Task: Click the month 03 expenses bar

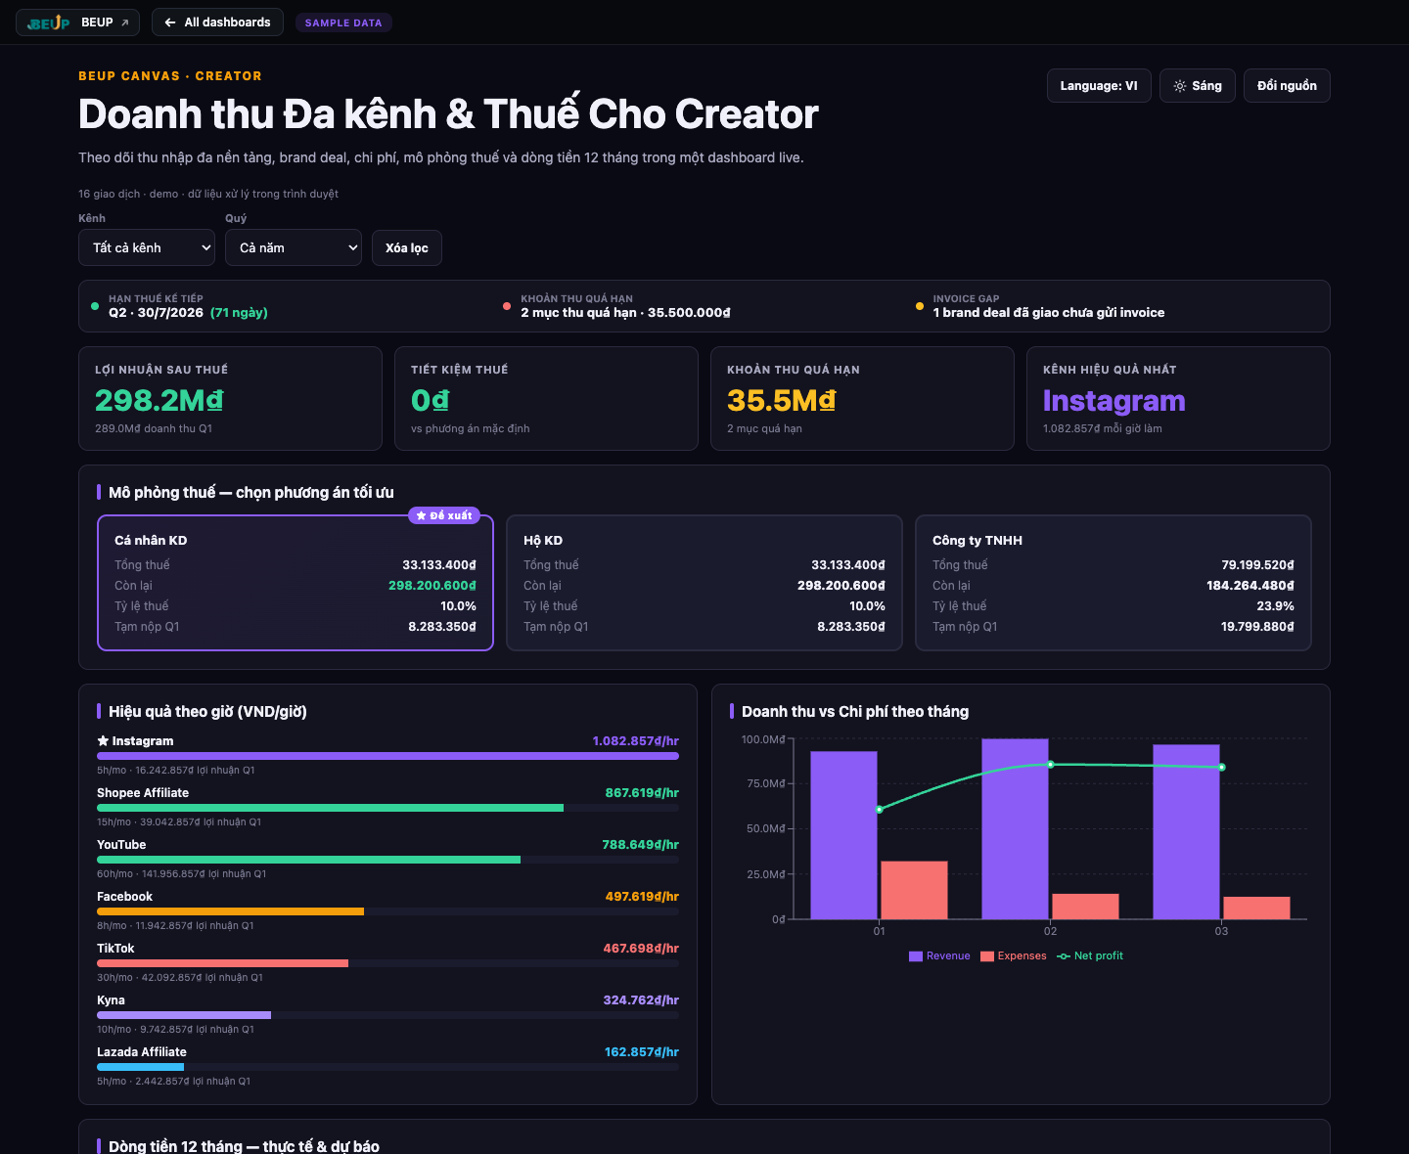Action: (1256, 908)
